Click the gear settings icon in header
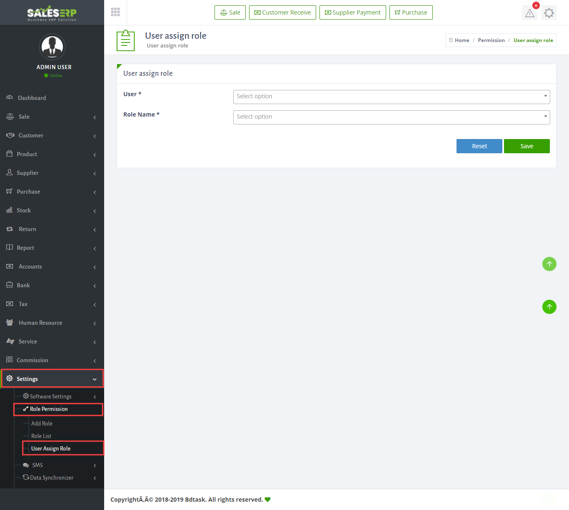Viewport: 569px width, 510px height. (x=549, y=13)
